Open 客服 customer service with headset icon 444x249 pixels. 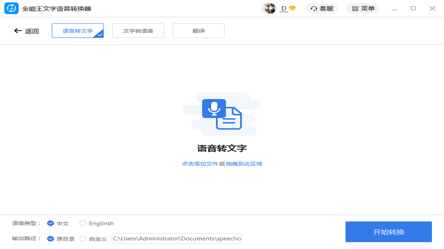click(321, 8)
